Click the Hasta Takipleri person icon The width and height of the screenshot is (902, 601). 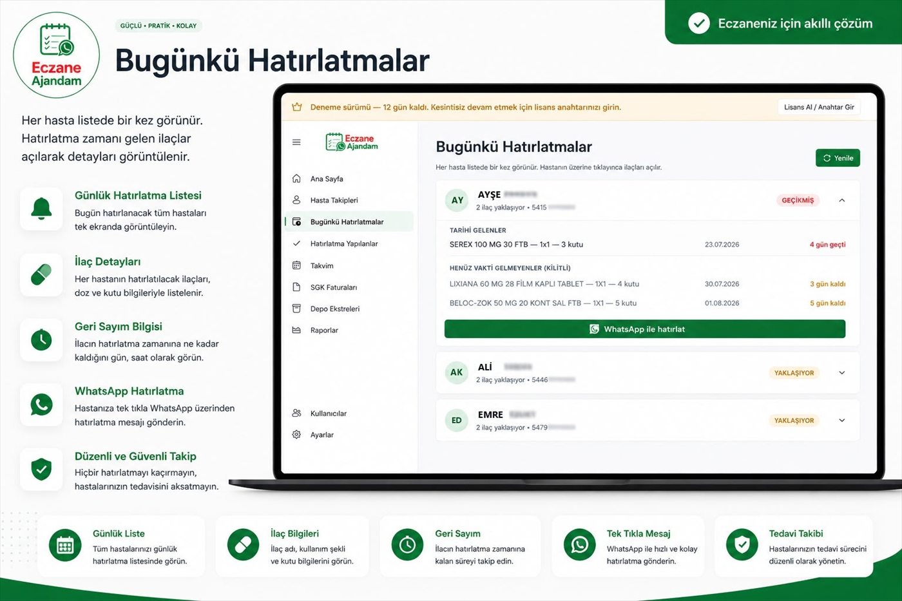[296, 200]
